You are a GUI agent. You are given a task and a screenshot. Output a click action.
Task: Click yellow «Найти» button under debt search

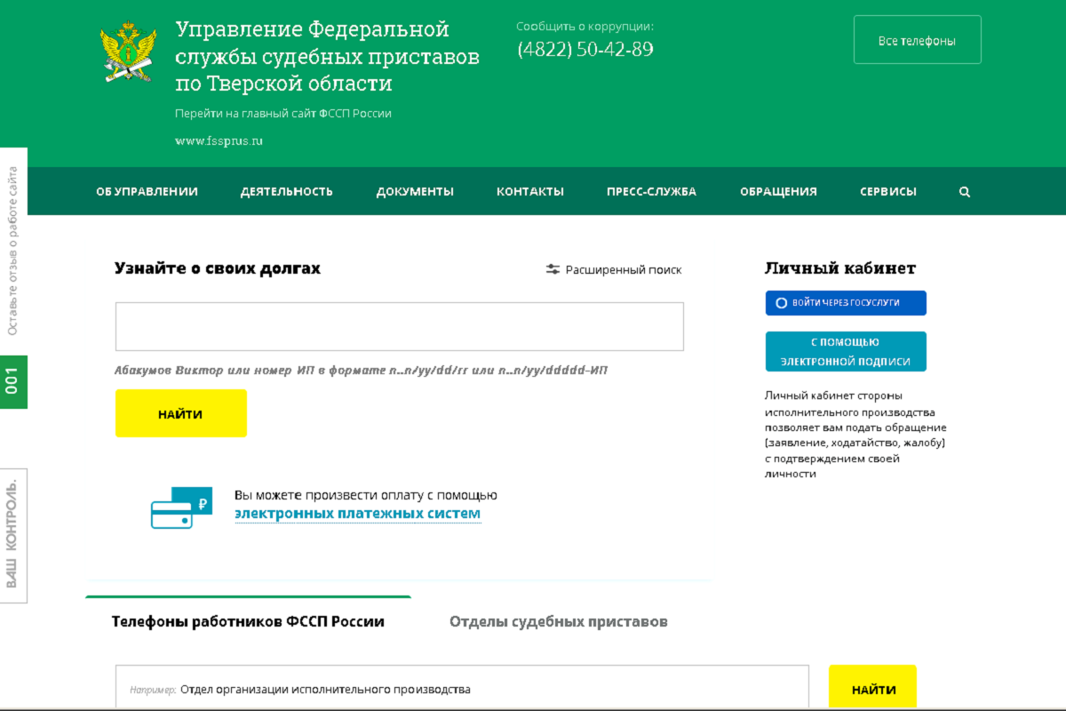point(180,413)
